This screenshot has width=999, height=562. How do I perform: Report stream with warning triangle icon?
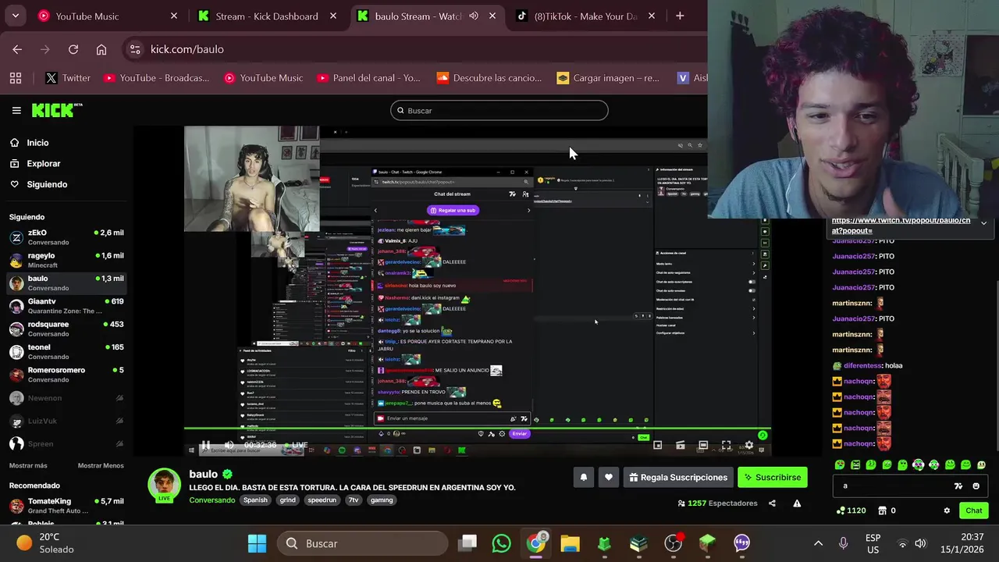point(797,503)
